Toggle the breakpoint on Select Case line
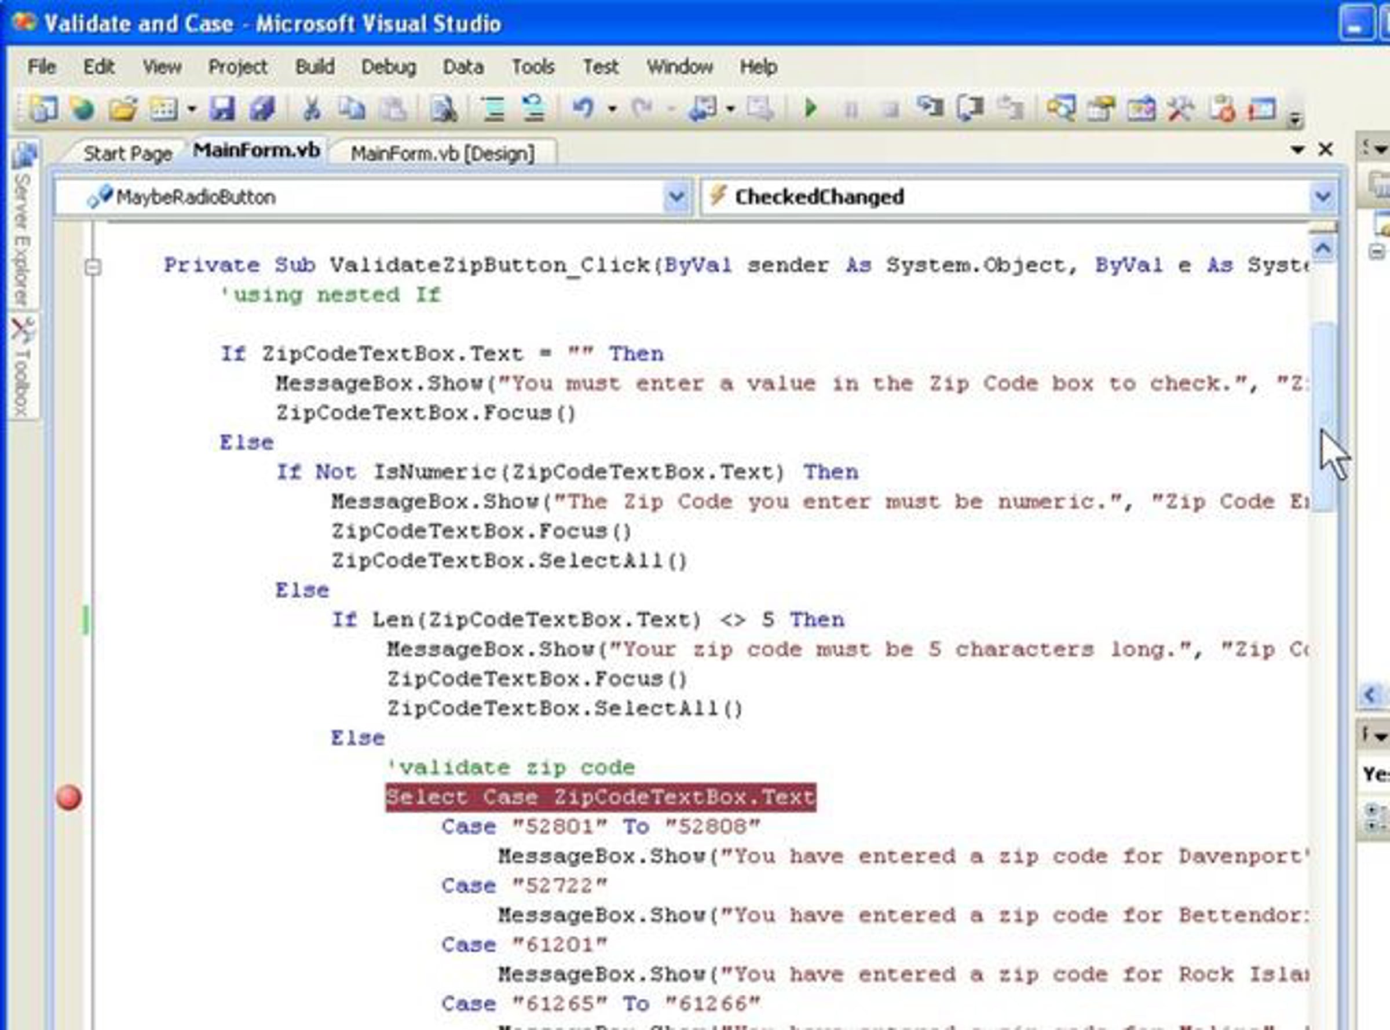 pos(68,798)
